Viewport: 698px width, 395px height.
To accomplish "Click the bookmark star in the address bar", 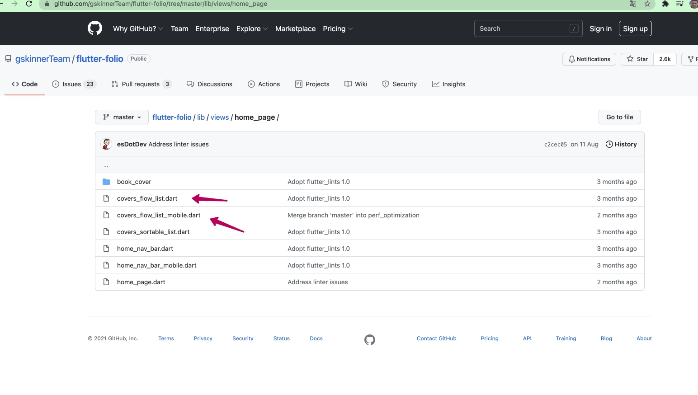I will [647, 4].
